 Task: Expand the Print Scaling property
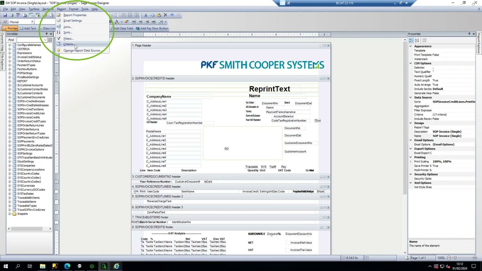(411, 161)
